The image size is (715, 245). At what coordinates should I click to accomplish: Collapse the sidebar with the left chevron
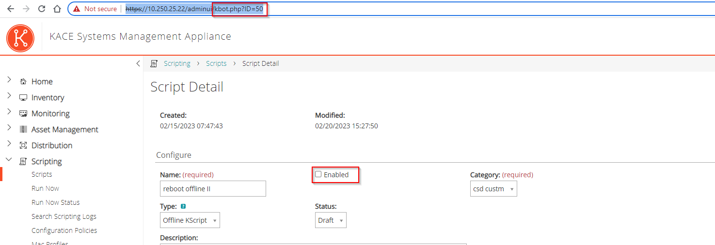[x=138, y=63]
